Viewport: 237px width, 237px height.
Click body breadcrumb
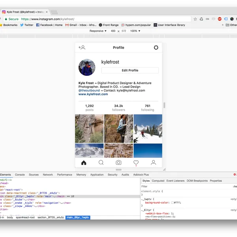tap(10, 218)
